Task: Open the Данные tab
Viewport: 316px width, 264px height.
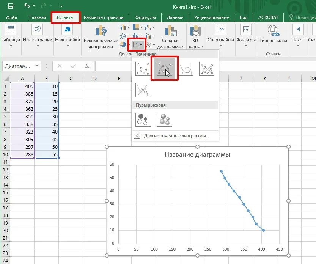Action: click(175, 17)
